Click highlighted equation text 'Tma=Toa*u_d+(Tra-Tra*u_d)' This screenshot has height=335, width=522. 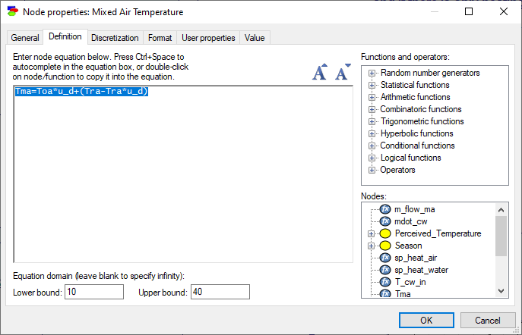click(81, 91)
